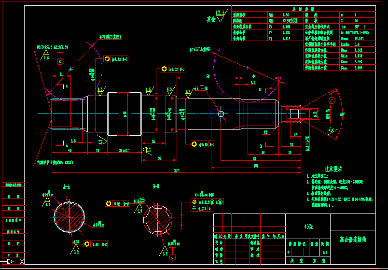
Task: Select the 其余 text beside roughness symbol
Action: coord(209,19)
